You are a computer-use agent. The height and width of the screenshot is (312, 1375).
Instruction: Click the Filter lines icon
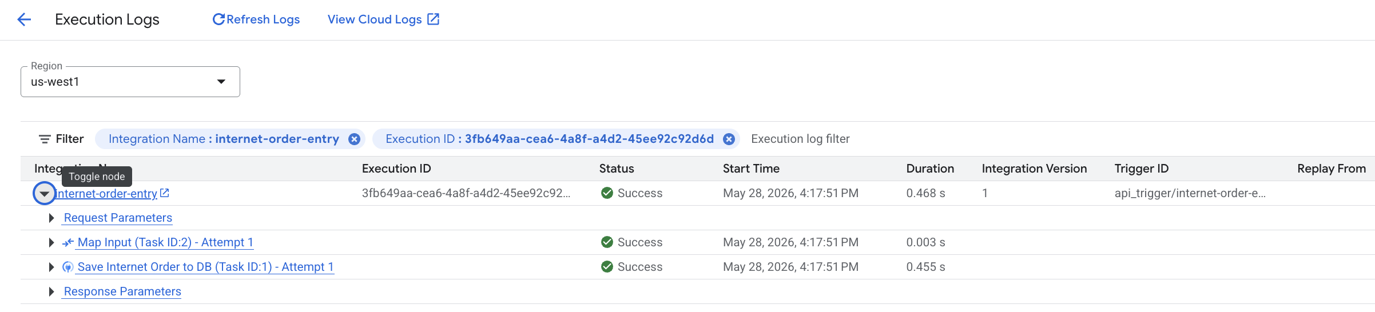[x=45, y=139]
